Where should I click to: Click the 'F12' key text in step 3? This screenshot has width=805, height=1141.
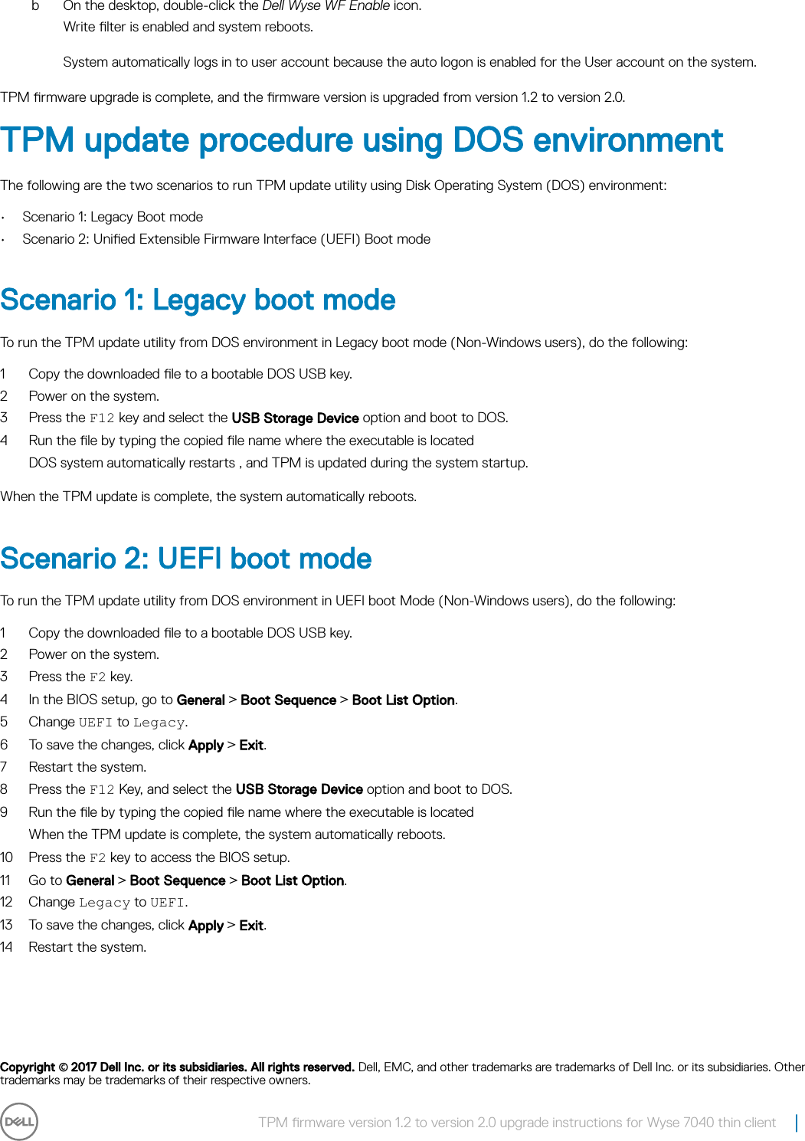click(102, 418)
